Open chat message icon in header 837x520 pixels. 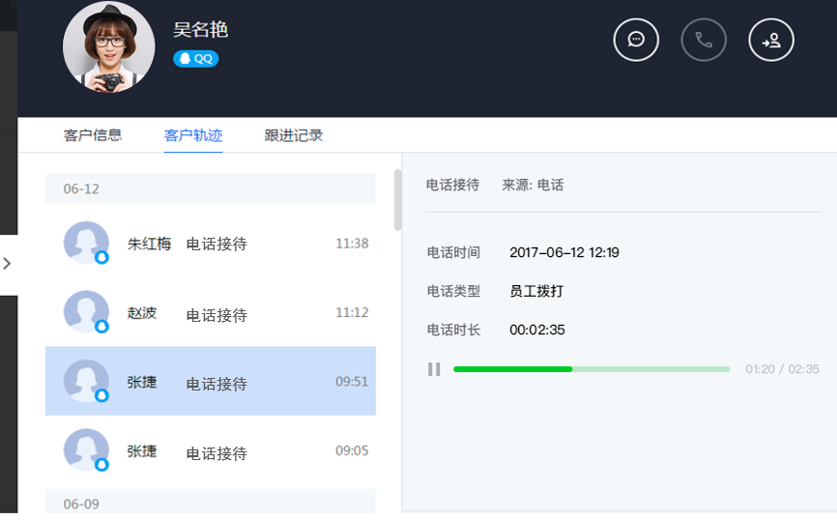(x=636, y=40)
